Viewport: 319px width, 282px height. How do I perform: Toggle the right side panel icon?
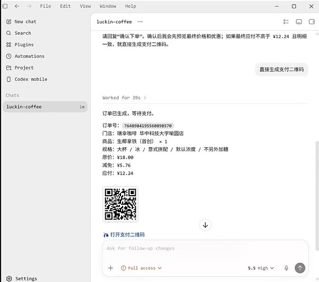(x=312, y=21)
